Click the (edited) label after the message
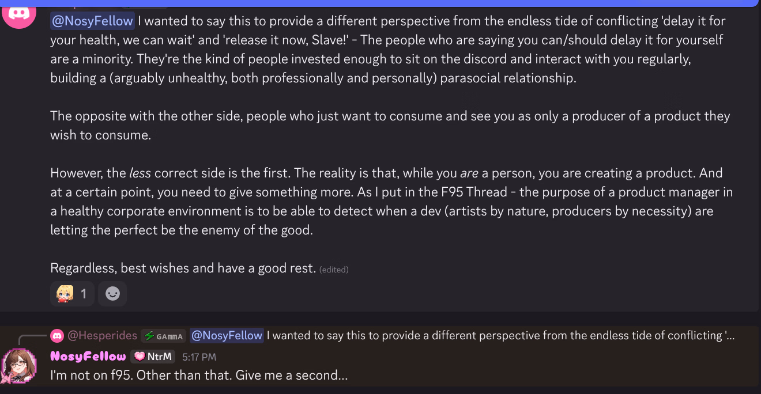Viewport: 761px width, 394px height. pos(334,269)
